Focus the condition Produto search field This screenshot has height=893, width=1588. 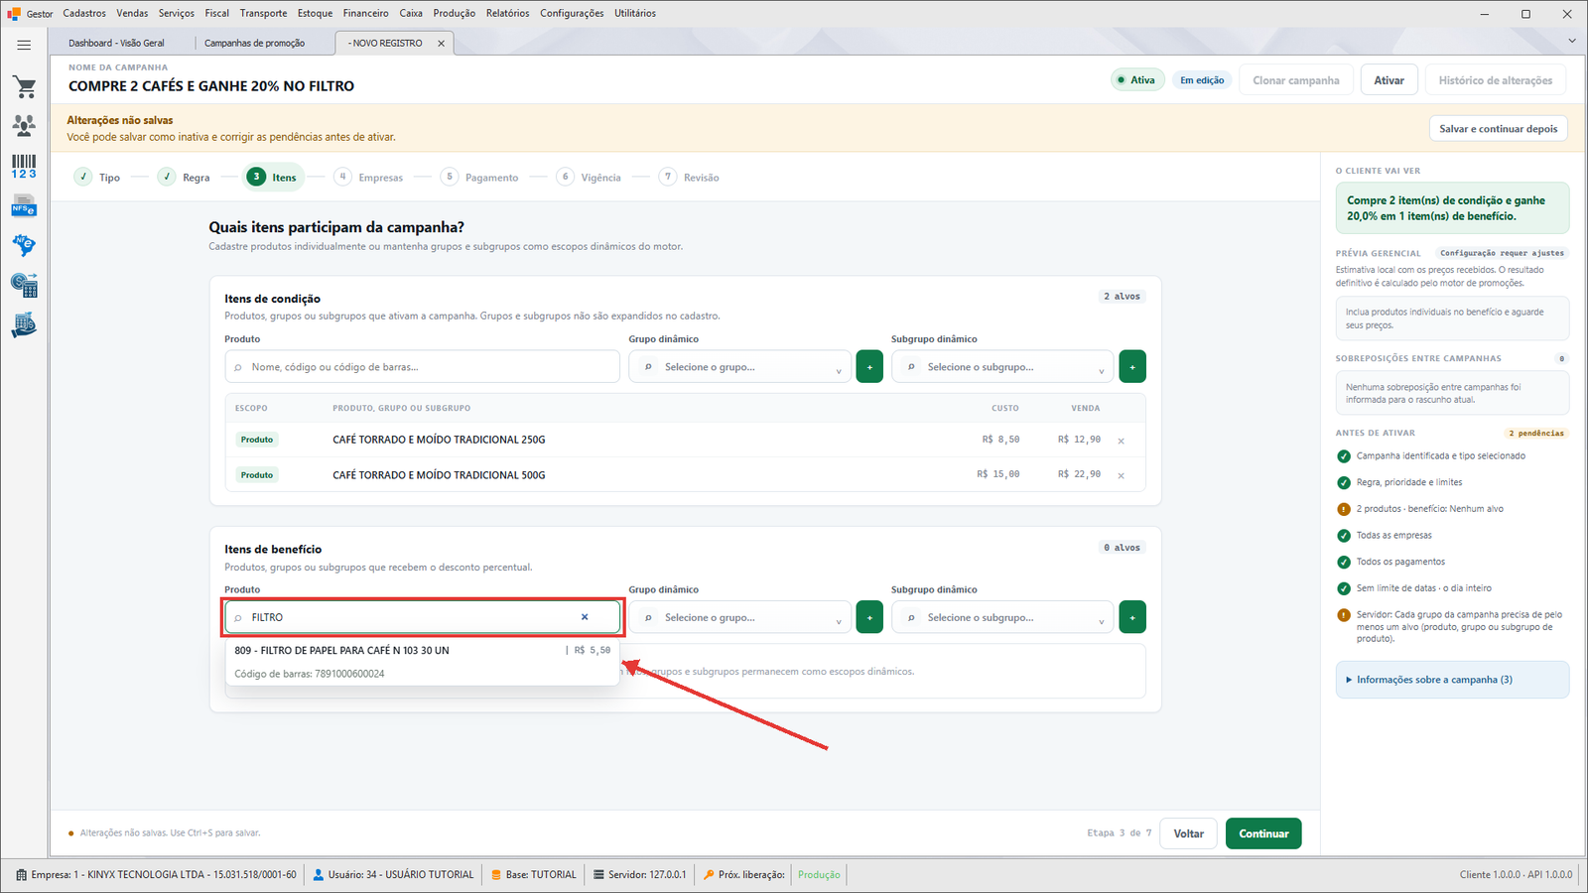tap(423, 367)
